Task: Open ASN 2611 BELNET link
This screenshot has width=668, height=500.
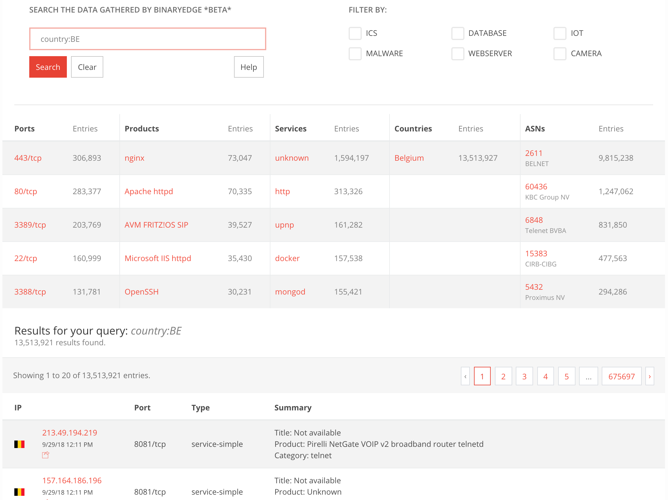Action: point(534,153)
